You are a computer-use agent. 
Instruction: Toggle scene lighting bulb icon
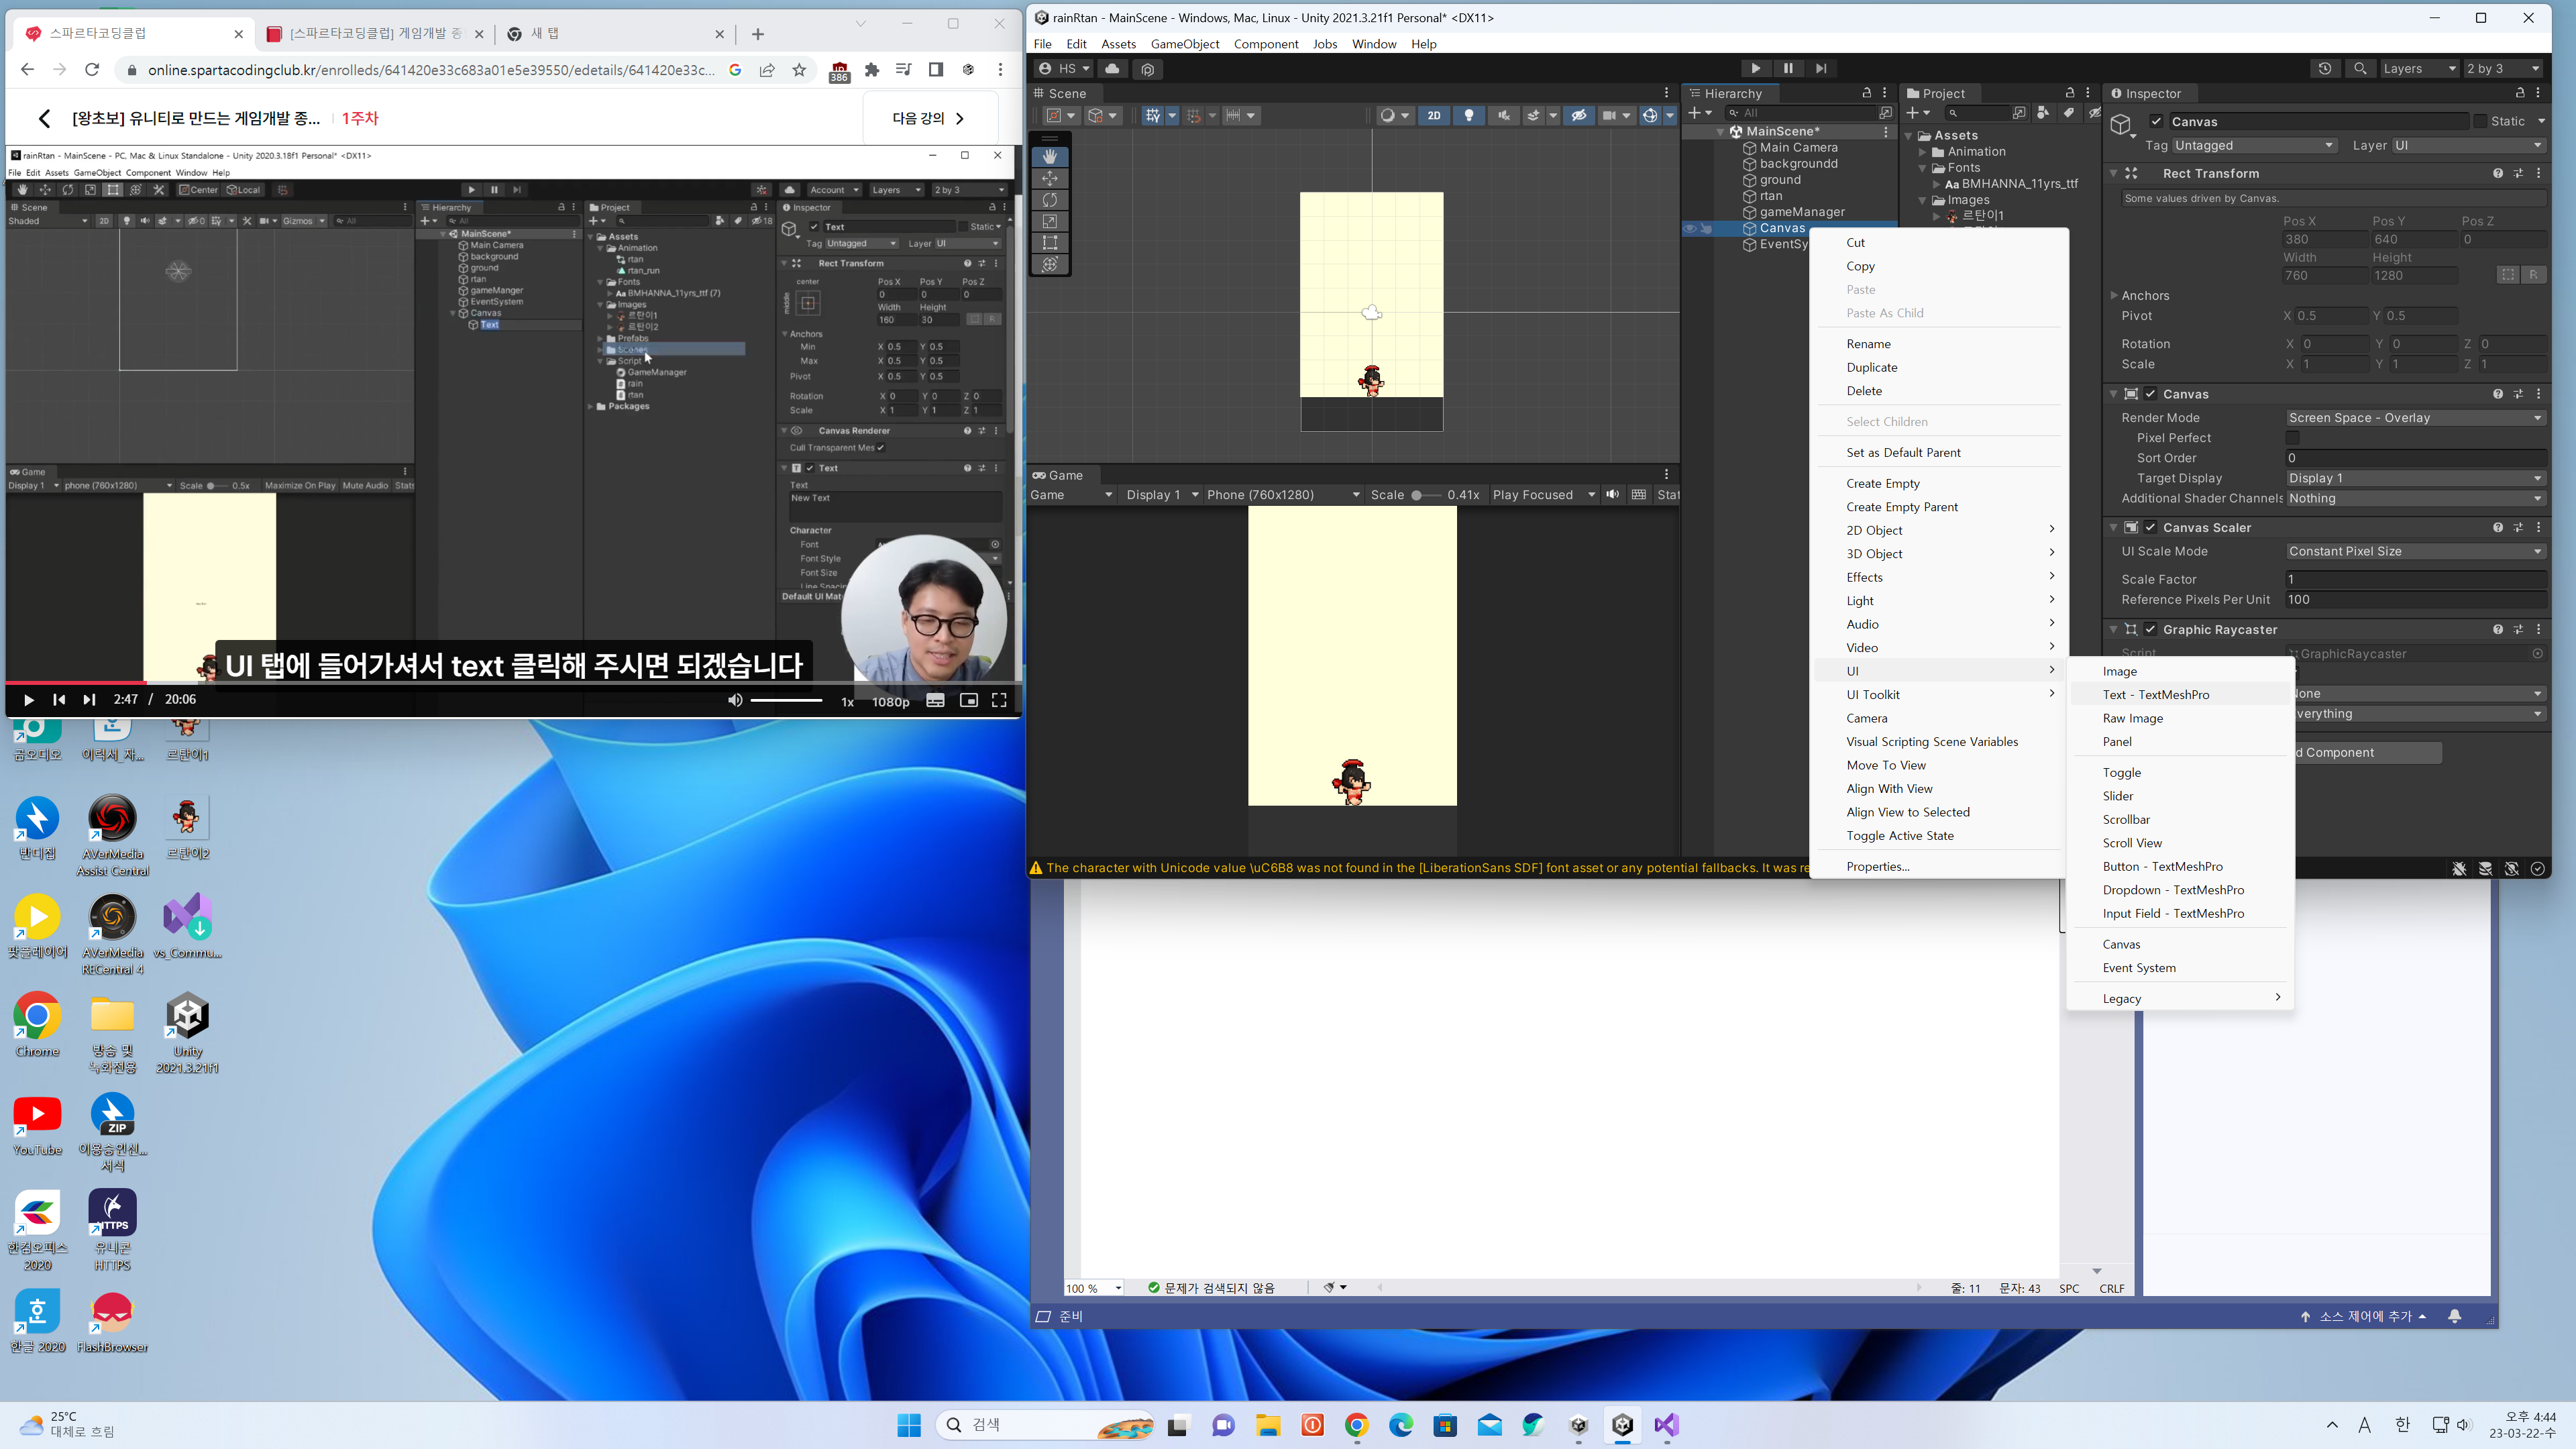[x=1469, y=116]
